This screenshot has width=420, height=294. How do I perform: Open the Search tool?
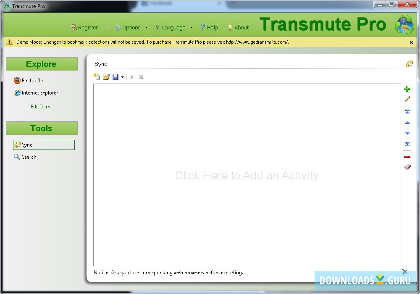tap(25, 157)
